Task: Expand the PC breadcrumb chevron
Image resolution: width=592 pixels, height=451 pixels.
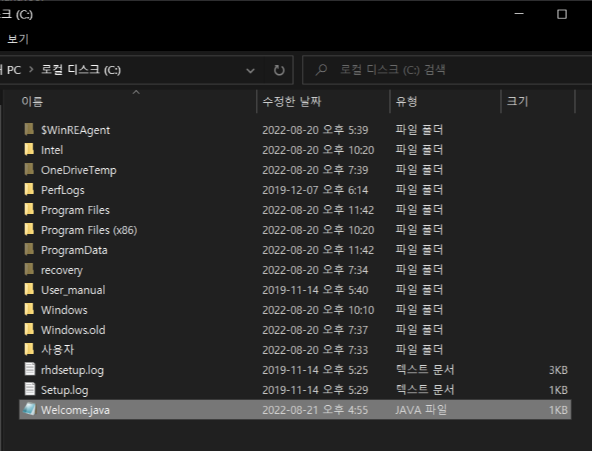Action: point(31,70)
